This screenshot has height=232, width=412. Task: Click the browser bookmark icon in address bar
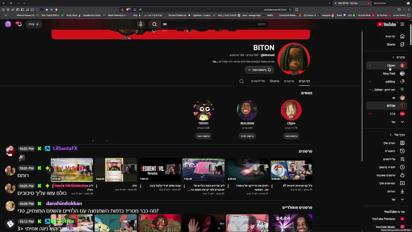click(x=296, y=10)
